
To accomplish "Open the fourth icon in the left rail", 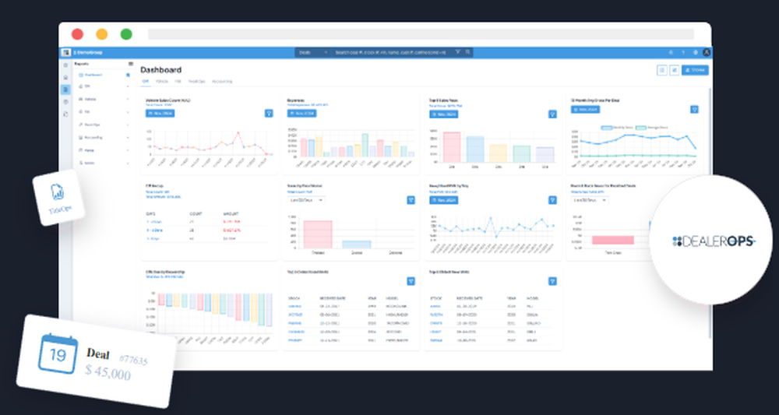I will pyautogui.click(x=65, y=102).
